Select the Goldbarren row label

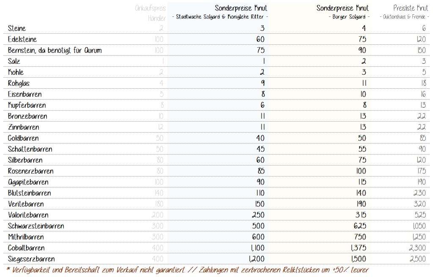point(23,138)
